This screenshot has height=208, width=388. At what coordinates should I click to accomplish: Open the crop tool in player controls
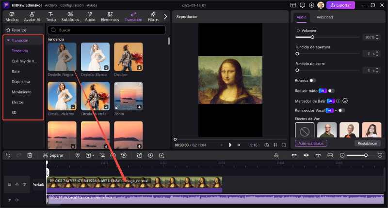275,145
